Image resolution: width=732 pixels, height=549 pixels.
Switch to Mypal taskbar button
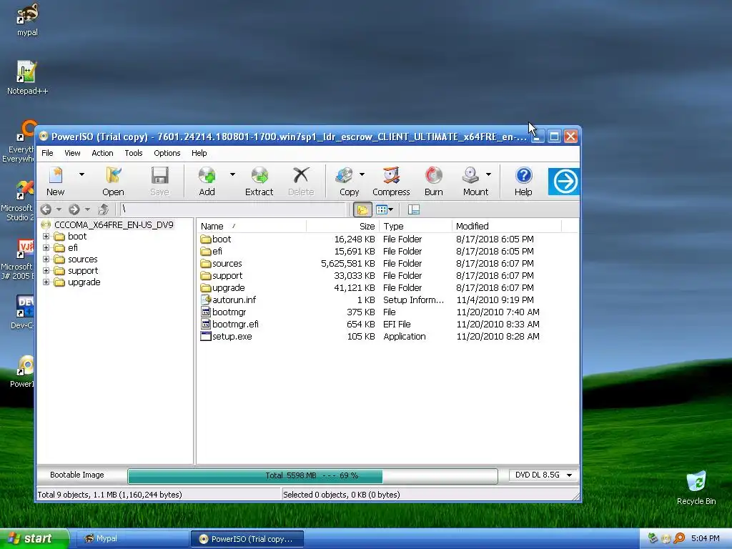click(x=132, y=539)
